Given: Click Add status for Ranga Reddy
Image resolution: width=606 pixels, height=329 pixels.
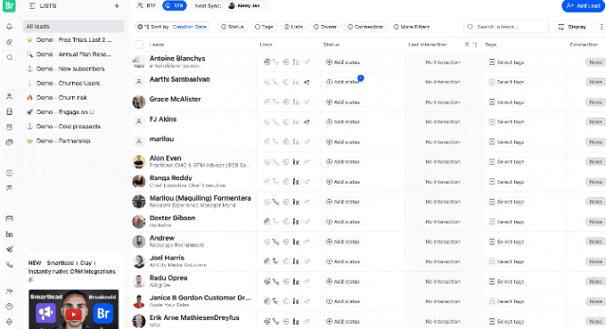Looking at the screenshot, I should pyautogui.click(x=343, y=182).
